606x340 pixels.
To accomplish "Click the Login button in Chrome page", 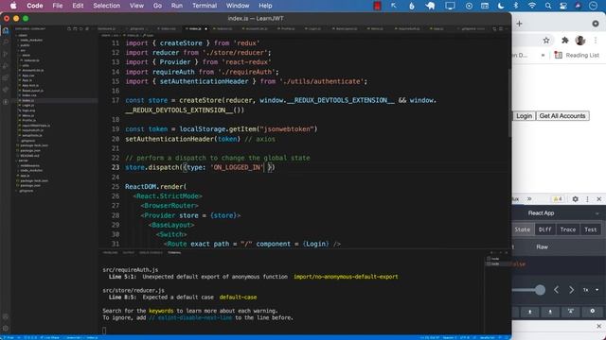I will pos(524,116).
